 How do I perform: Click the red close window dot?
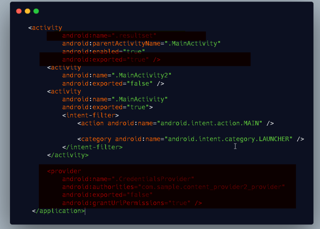pos(19,11)
